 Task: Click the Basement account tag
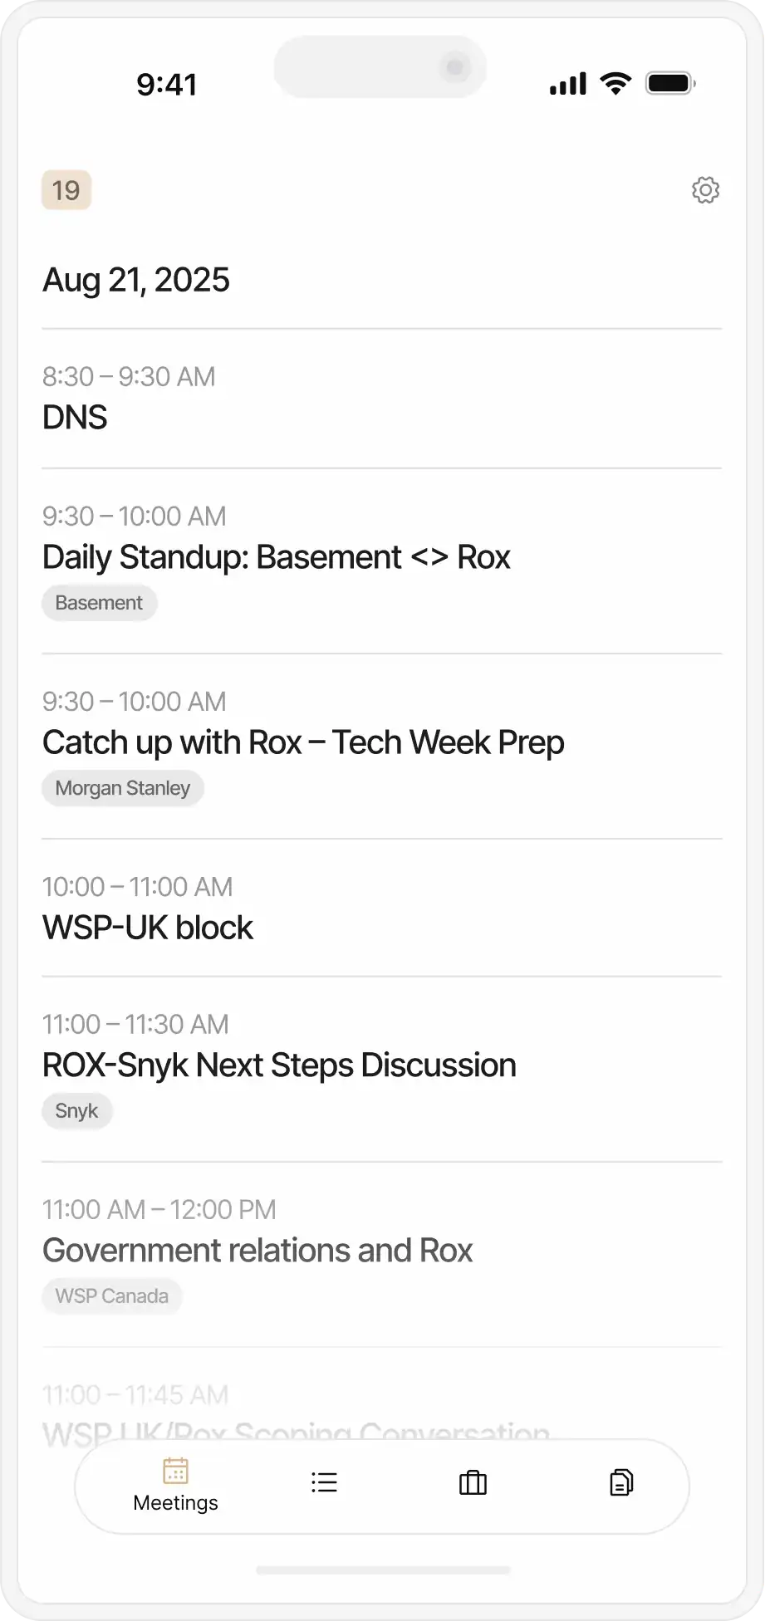coord(99,603)
